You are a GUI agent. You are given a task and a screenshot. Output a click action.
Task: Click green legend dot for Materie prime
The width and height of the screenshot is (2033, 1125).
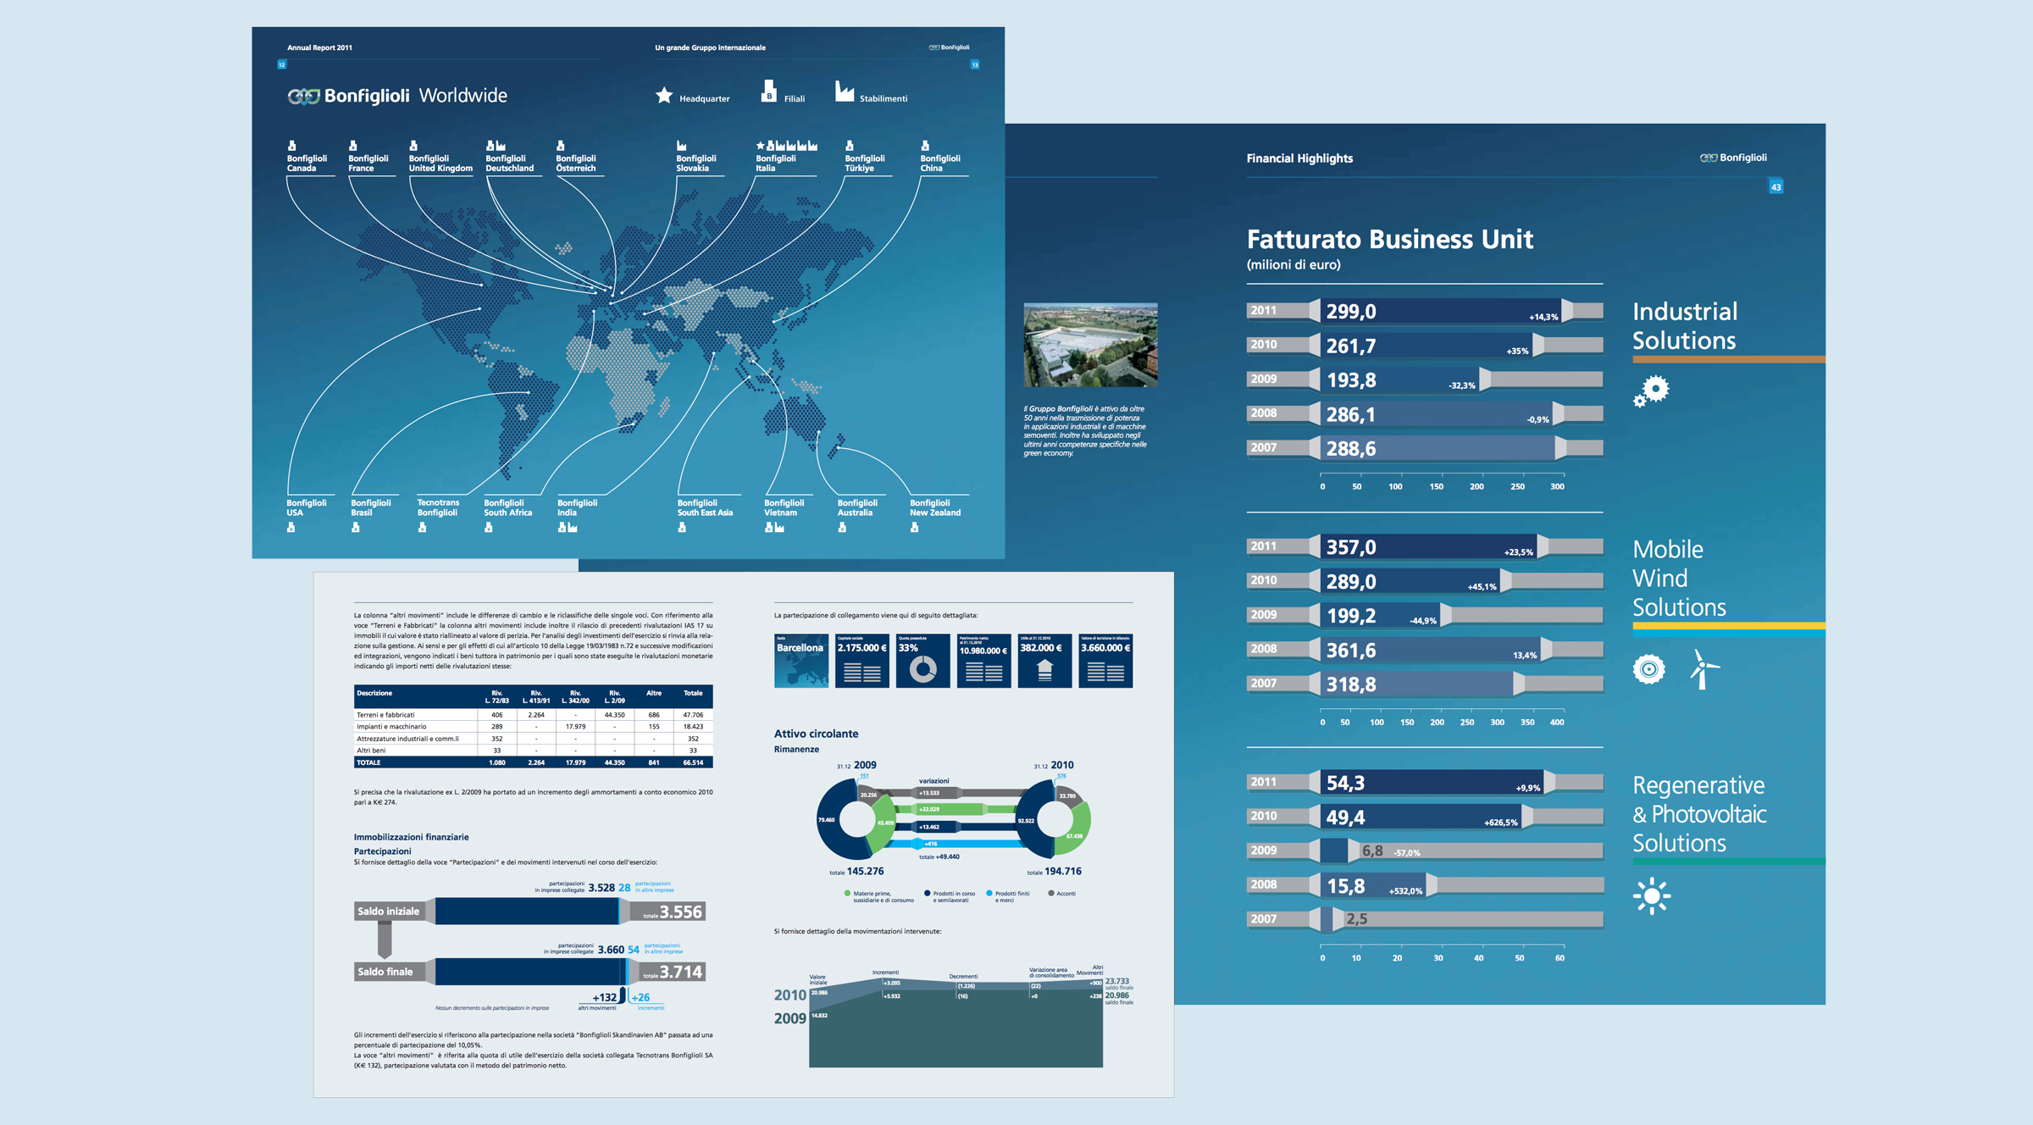847,893
